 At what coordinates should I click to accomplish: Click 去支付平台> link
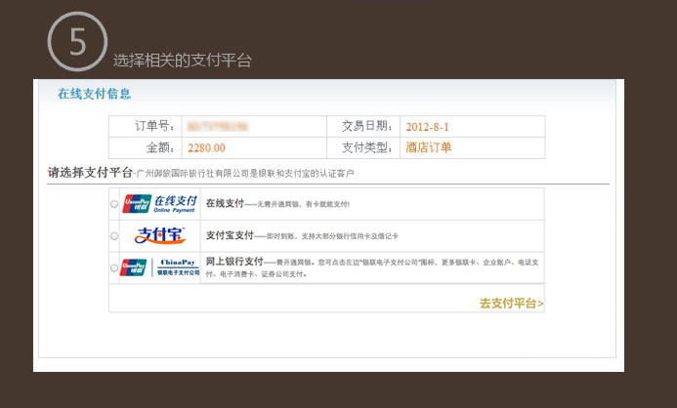pyautogui.click(x=511, y=304)
